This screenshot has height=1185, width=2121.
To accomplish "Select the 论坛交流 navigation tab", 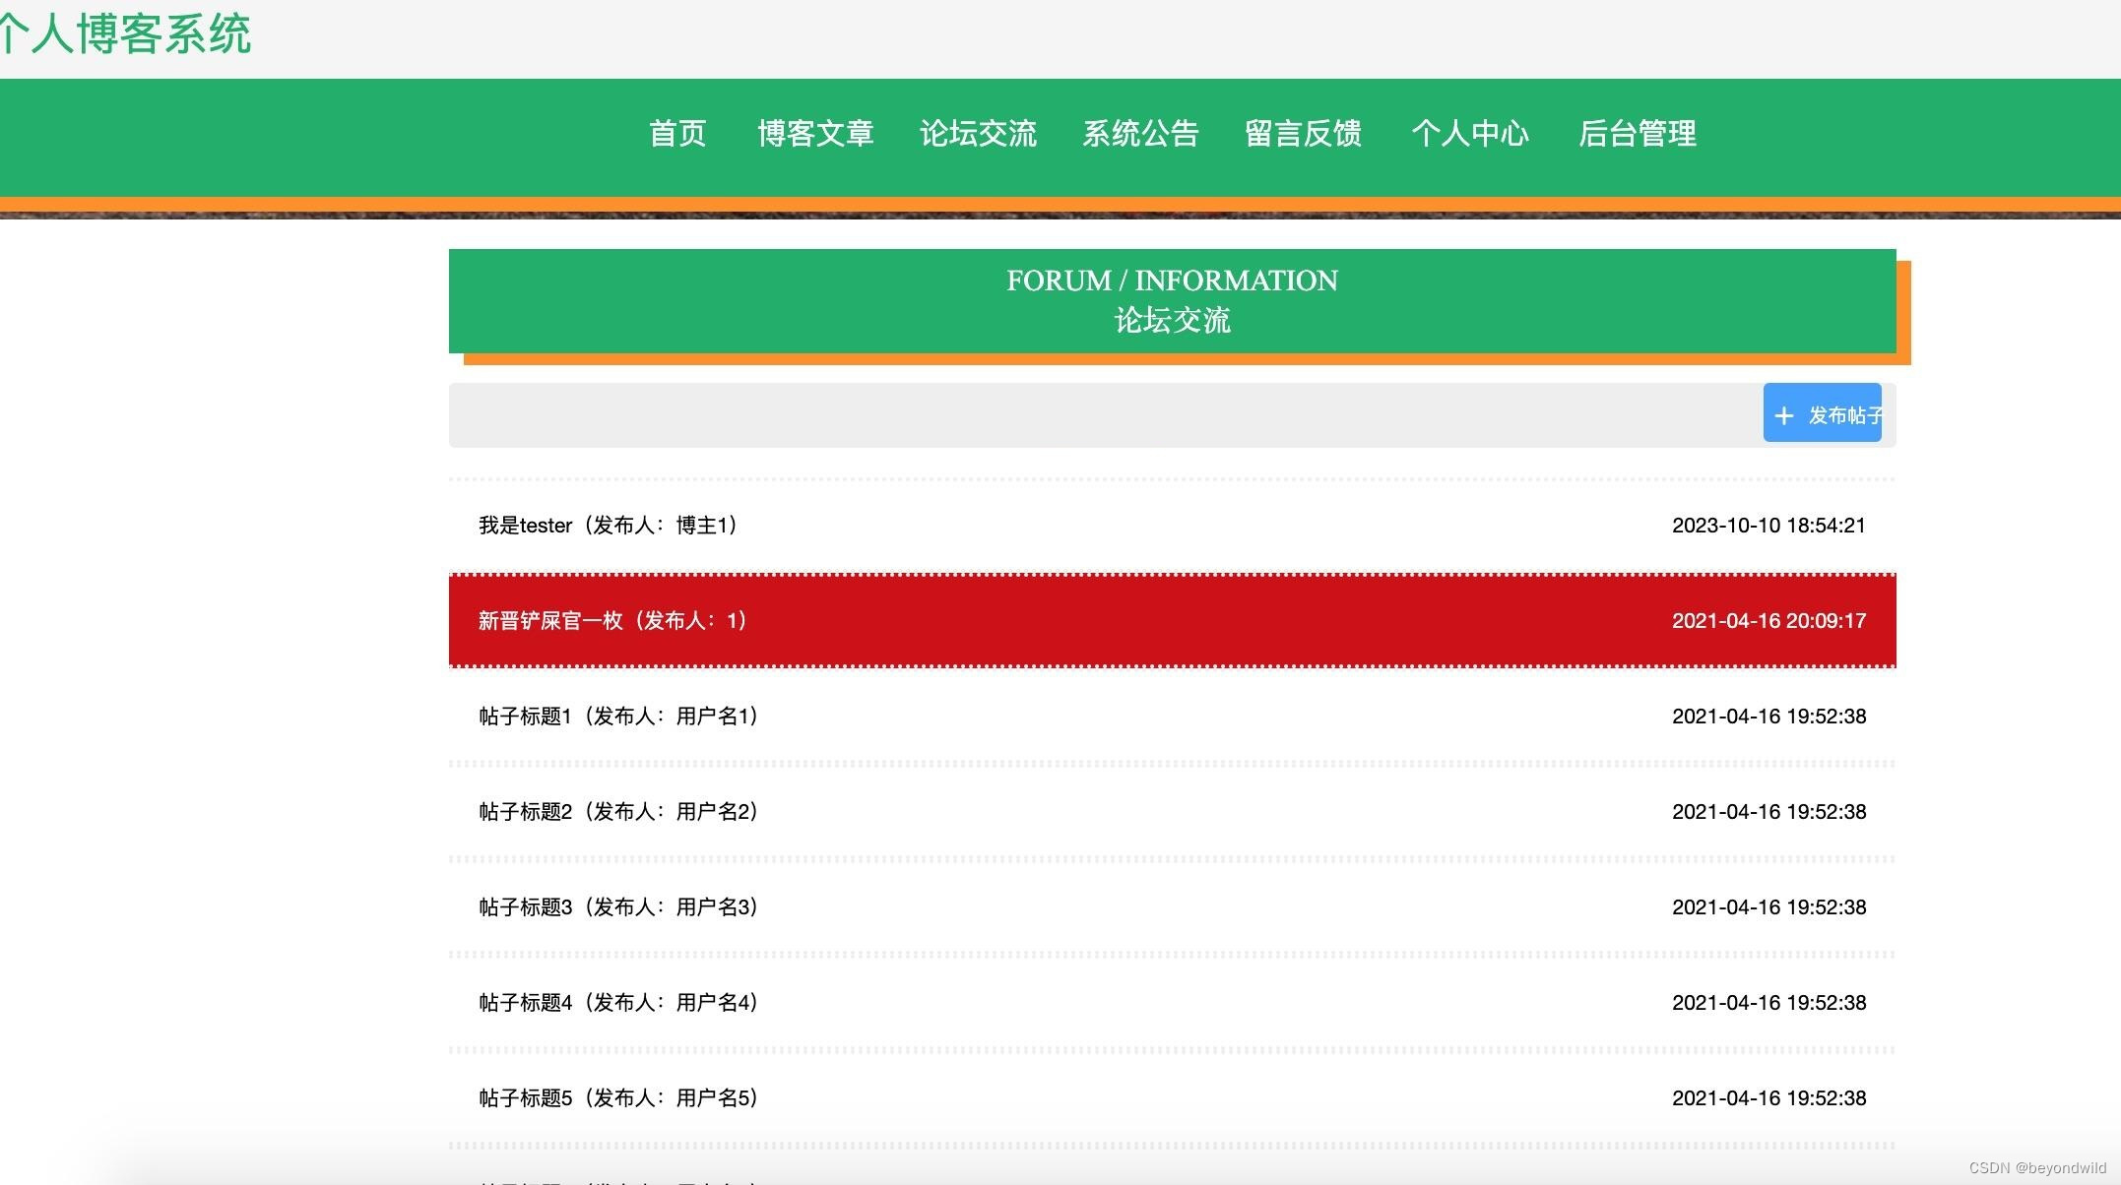I will (x=980, y=134).
